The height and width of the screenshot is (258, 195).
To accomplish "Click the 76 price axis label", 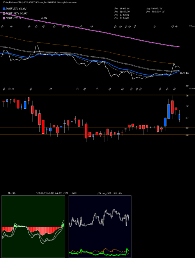I will click(187, 96).
